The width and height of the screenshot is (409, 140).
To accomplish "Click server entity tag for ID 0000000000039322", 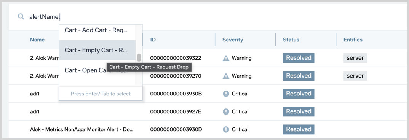I will coord(355,58).
